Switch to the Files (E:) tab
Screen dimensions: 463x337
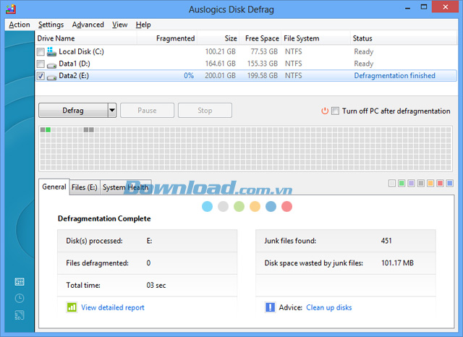click(x=85, y=187)
